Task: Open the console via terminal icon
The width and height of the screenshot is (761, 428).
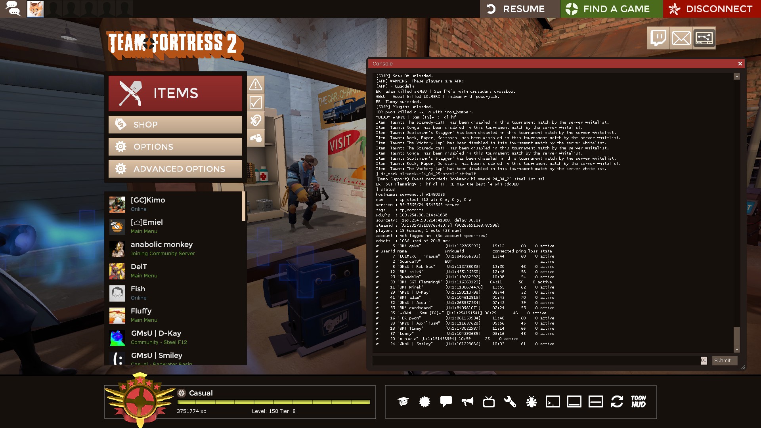Action: click(x=553, y=402)
